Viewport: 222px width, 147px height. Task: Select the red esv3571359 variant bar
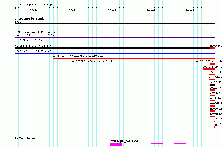click(209, 69)
